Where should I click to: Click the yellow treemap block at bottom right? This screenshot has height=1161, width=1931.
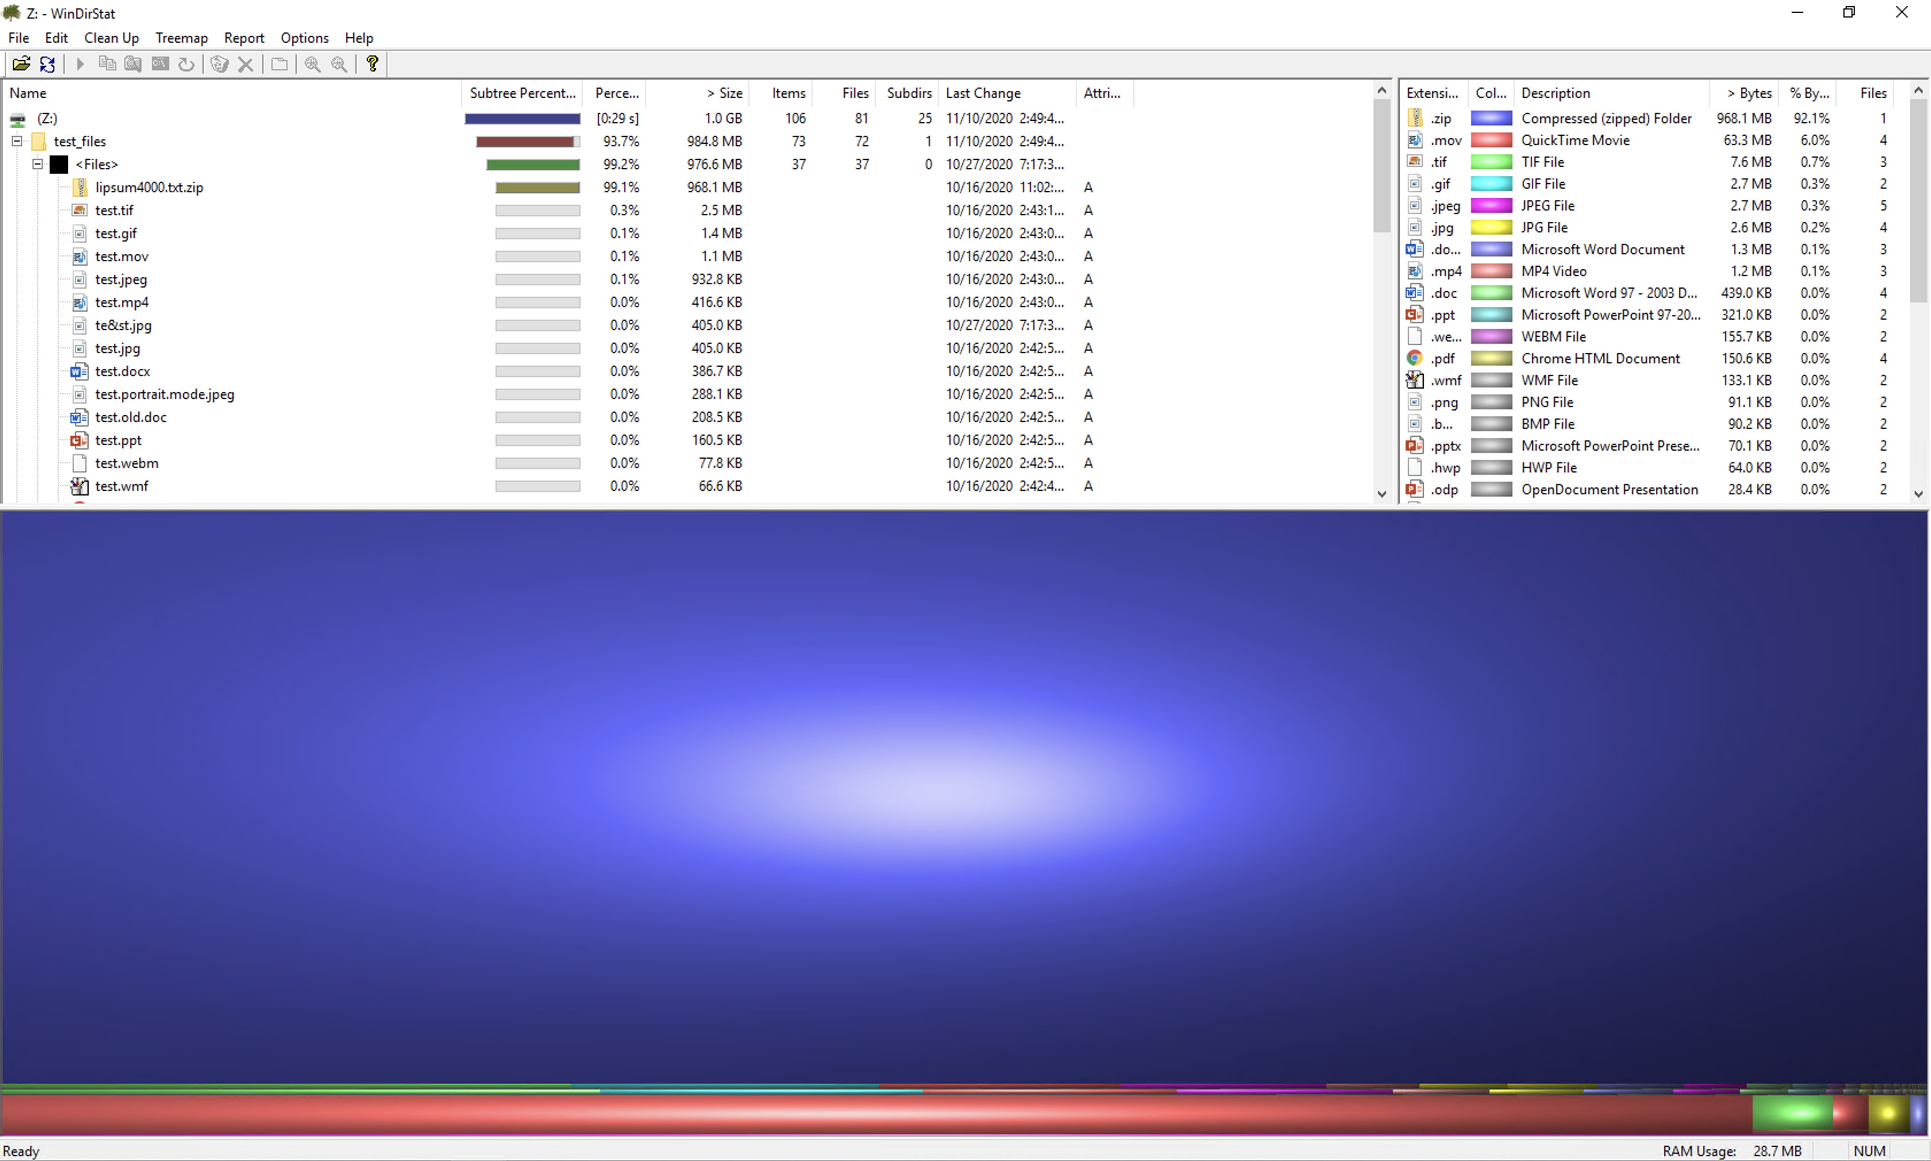(1888, 1113)
